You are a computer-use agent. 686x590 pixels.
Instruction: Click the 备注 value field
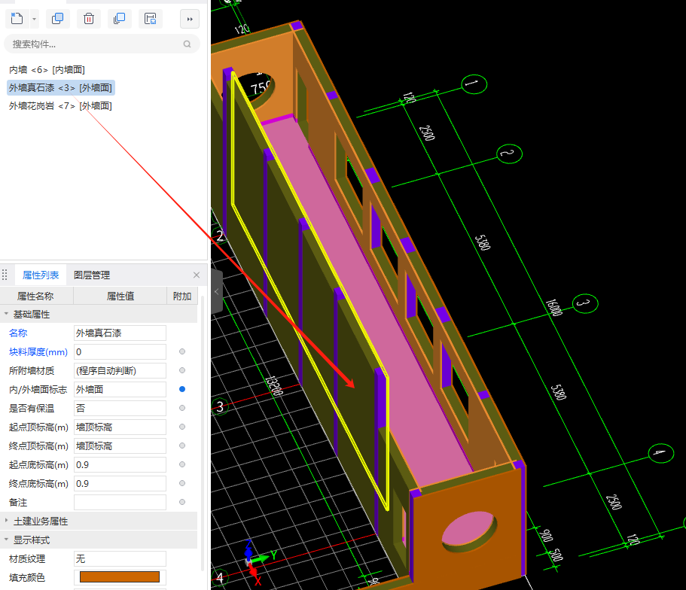tap(120, 503)
